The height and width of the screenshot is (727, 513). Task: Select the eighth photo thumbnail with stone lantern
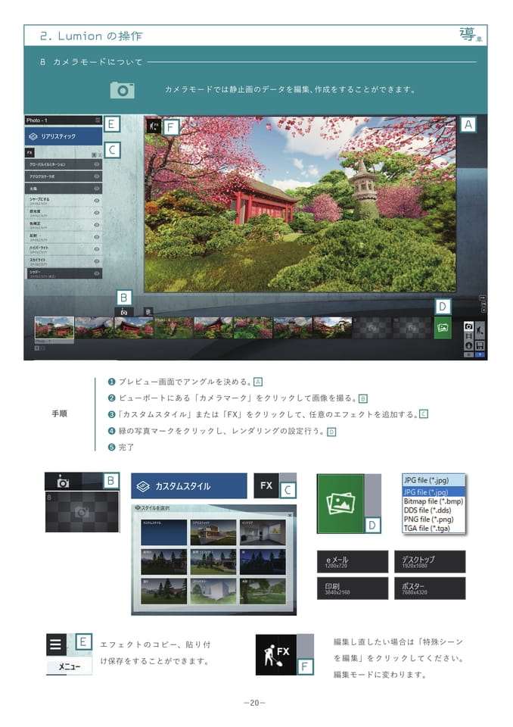[x=333, y=328]
